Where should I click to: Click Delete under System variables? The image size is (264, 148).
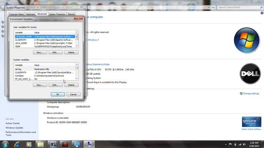coord(71,85)
